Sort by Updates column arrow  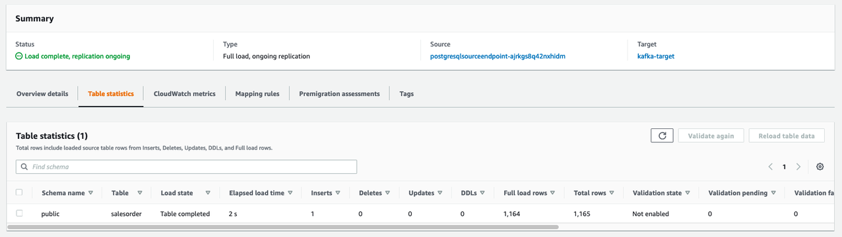tap(439, 193)
